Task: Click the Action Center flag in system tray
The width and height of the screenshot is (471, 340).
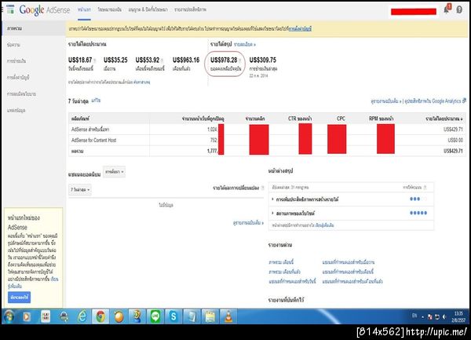Action: click(430, 317)
